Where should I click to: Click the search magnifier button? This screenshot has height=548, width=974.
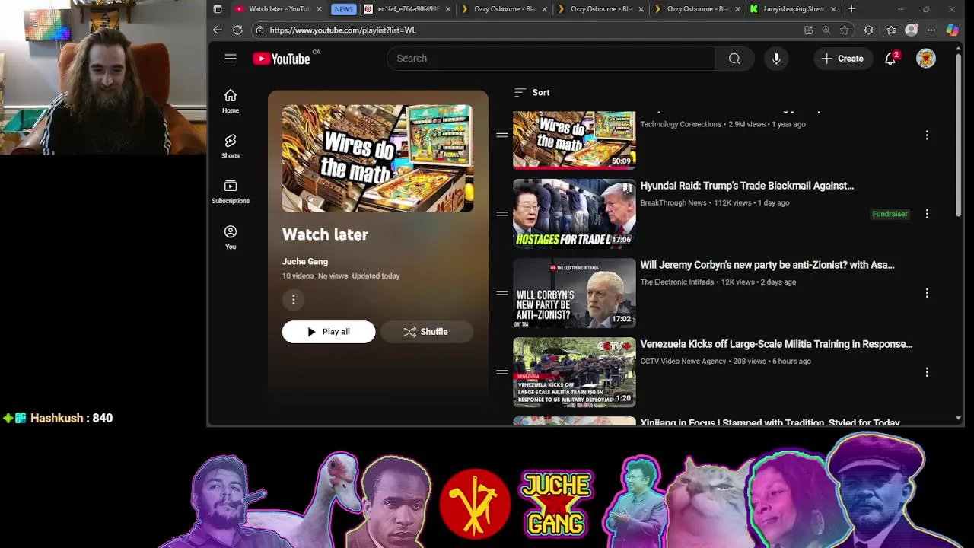click(x=734, y=59)
